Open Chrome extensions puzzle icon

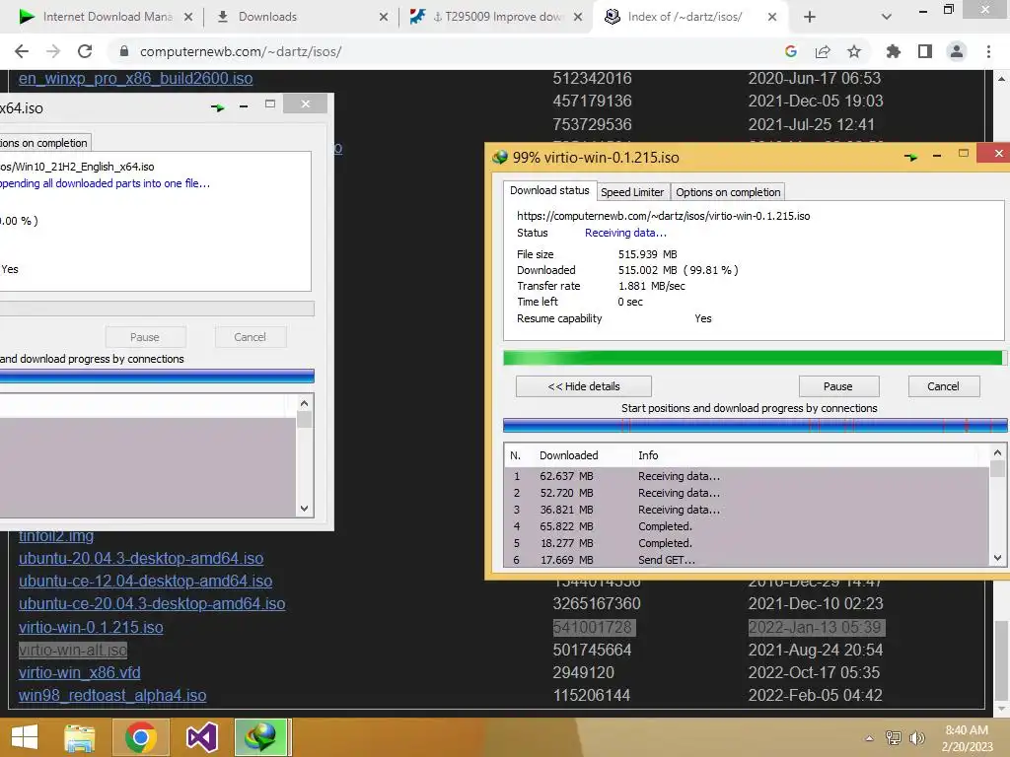click(894, 51)
